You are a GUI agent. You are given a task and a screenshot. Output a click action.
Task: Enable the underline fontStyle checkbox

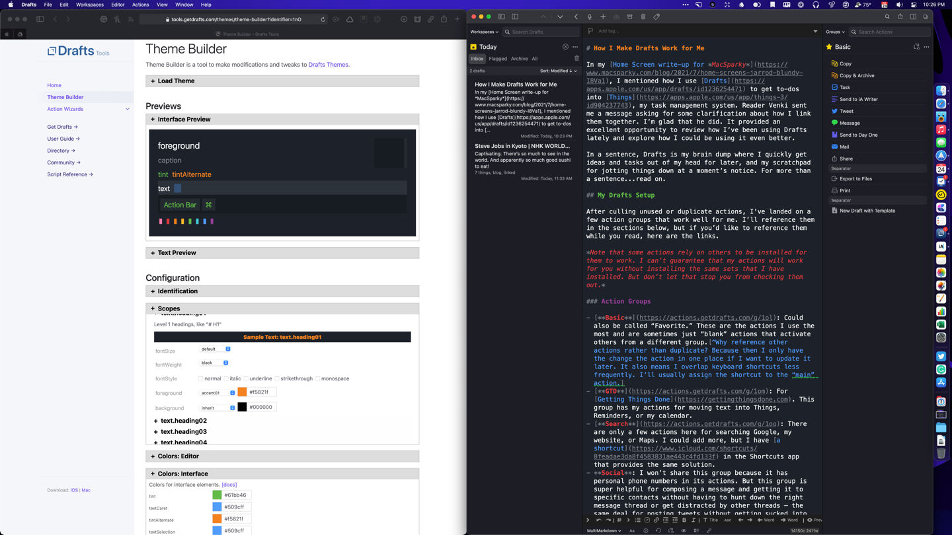coord(246,378)
